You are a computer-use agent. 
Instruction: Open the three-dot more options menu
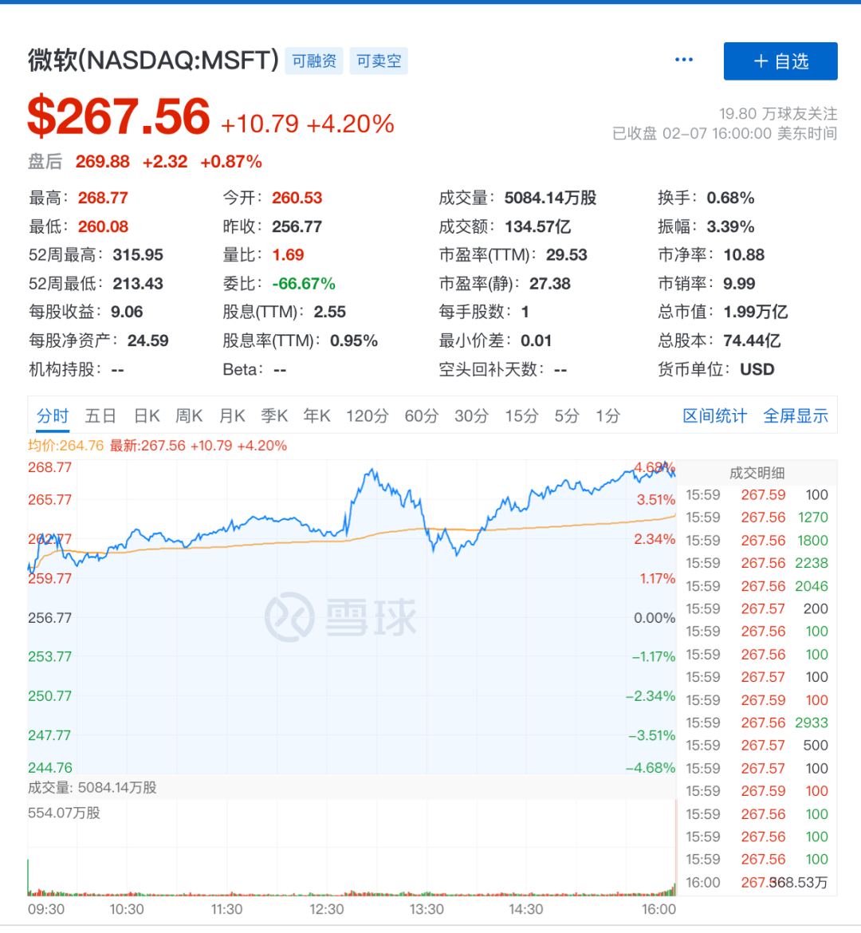[684, 60]
